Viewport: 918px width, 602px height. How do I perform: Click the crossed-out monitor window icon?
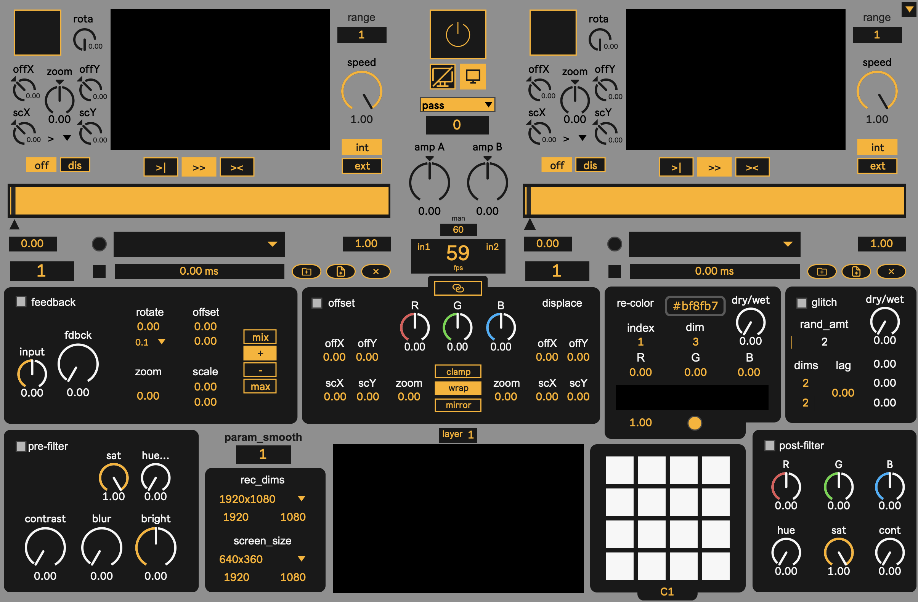tap(442, 77)
